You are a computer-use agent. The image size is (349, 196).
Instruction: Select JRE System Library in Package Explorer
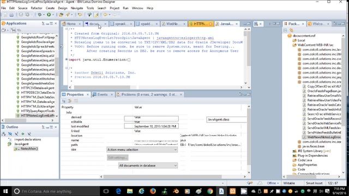tap(314, 151)
